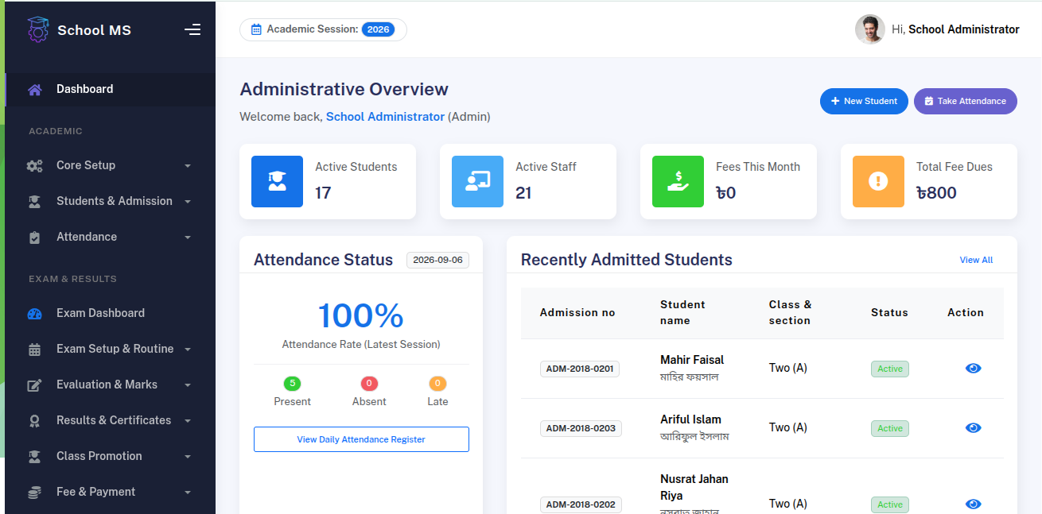Click the Active Staff teacher icon
Image resolution: width=1042 pixels, height=514 pixels.
point(477,181)
